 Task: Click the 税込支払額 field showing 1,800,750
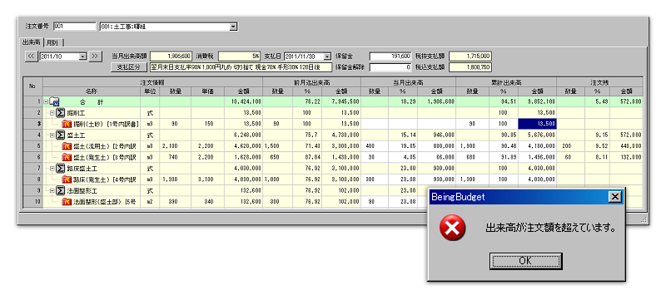point(470,67)
